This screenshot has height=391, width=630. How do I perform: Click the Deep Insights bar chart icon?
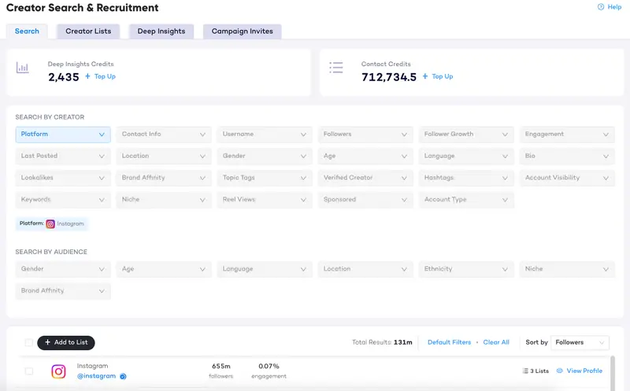(x=23, y=68)
